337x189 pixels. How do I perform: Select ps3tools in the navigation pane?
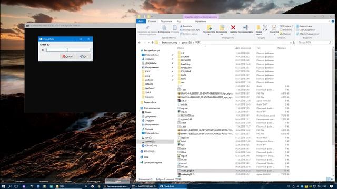click(149, 80)
